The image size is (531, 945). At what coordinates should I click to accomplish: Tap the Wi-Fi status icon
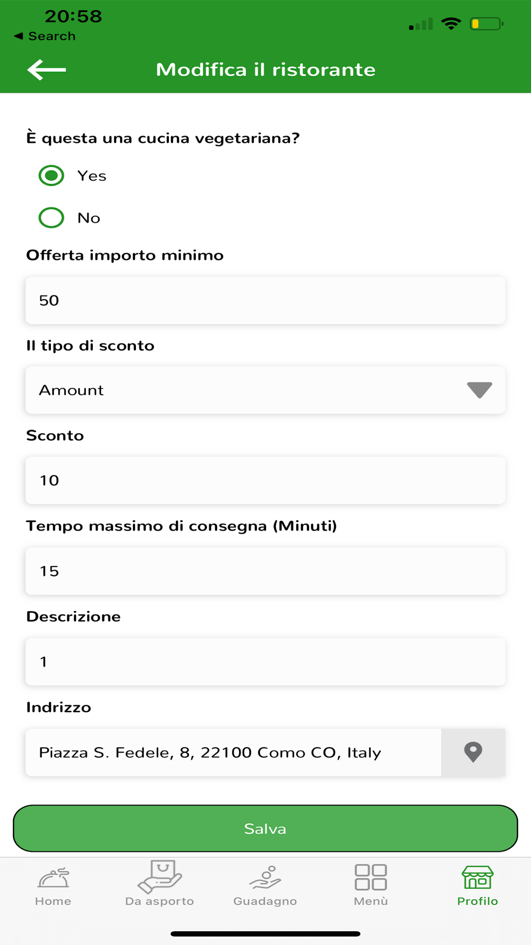tap(451, 24)
